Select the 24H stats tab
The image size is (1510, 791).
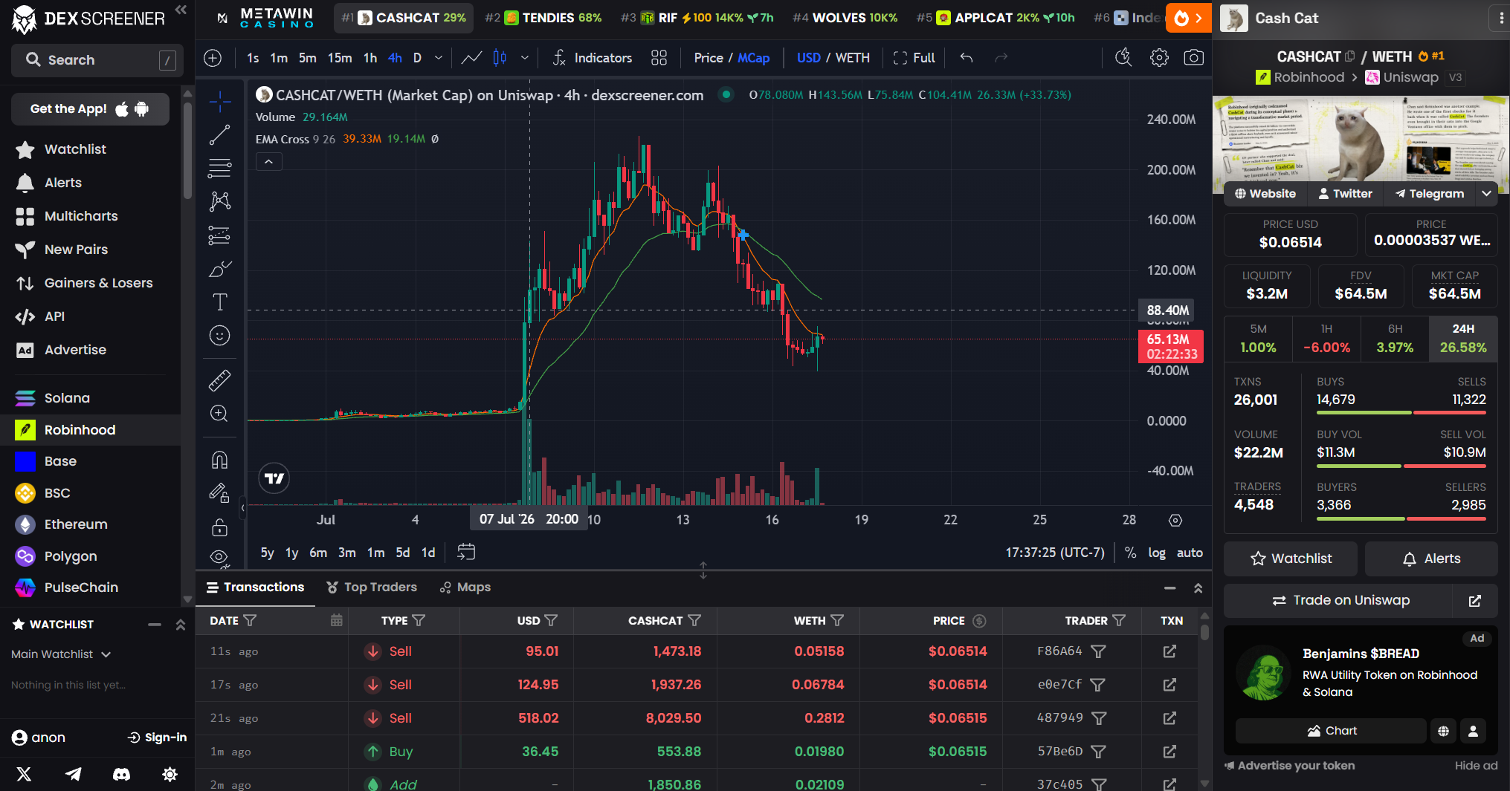pos(1463,338)
